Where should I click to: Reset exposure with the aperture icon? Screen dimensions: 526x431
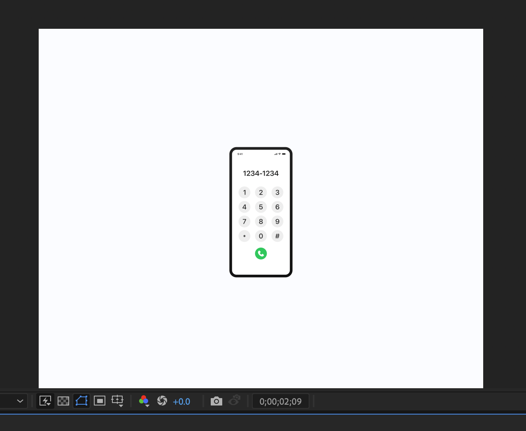(x=162, y=401)
